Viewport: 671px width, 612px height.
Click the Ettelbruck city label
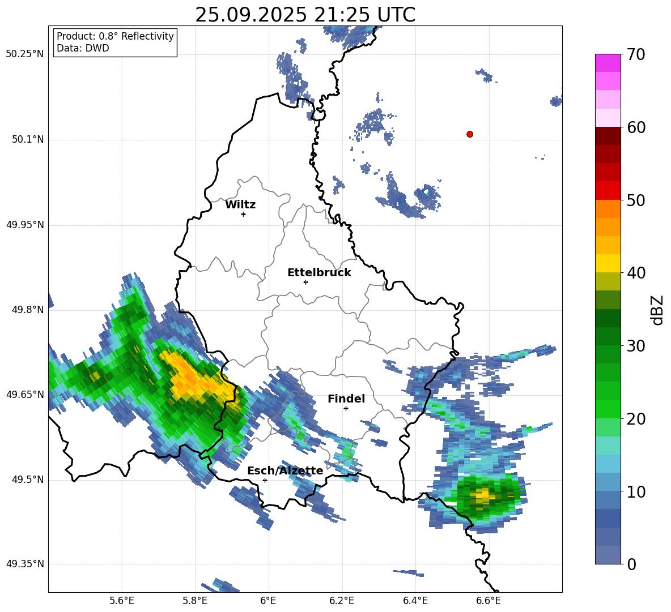point(319,273)
